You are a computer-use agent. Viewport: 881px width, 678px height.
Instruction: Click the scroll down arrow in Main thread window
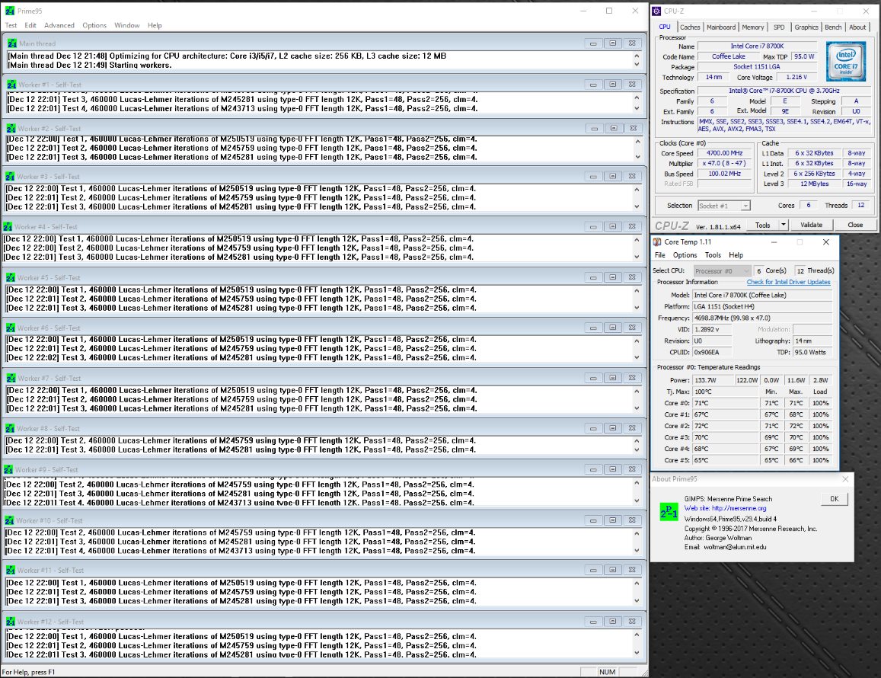[637, 64]
